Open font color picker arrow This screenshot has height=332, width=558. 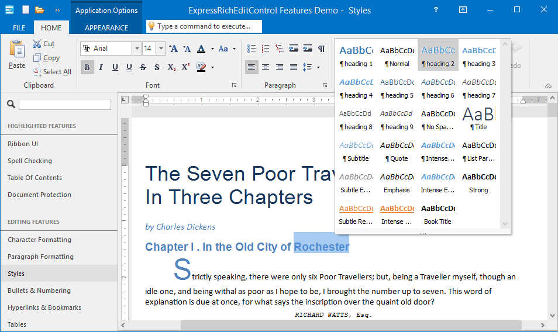point(212,49)
